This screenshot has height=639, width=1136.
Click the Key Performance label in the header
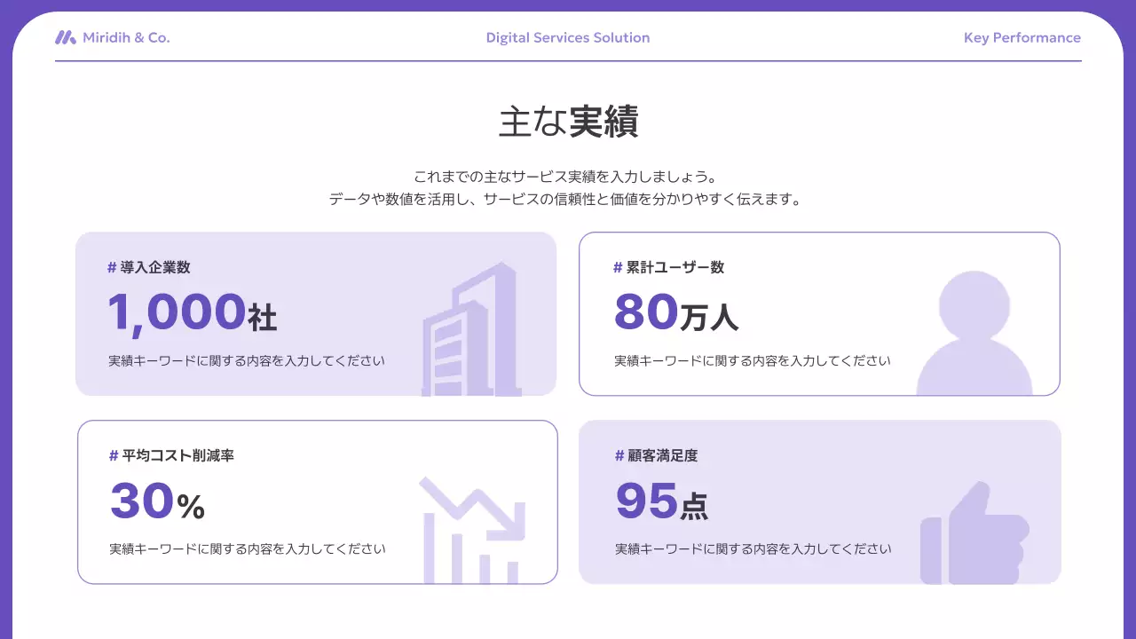[1022, 37]
